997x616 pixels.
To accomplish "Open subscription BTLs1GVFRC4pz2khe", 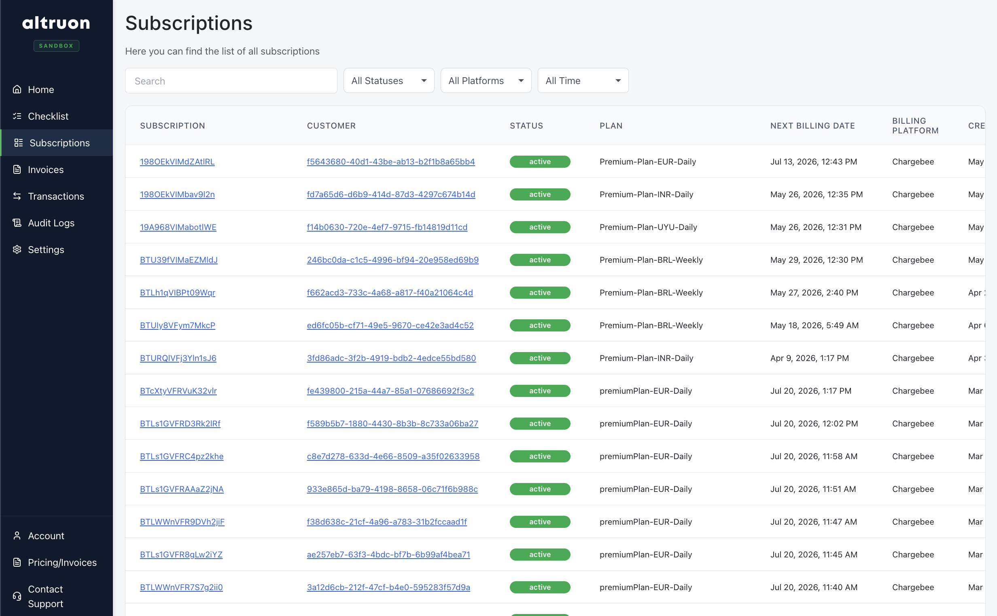I will point(181,456).
